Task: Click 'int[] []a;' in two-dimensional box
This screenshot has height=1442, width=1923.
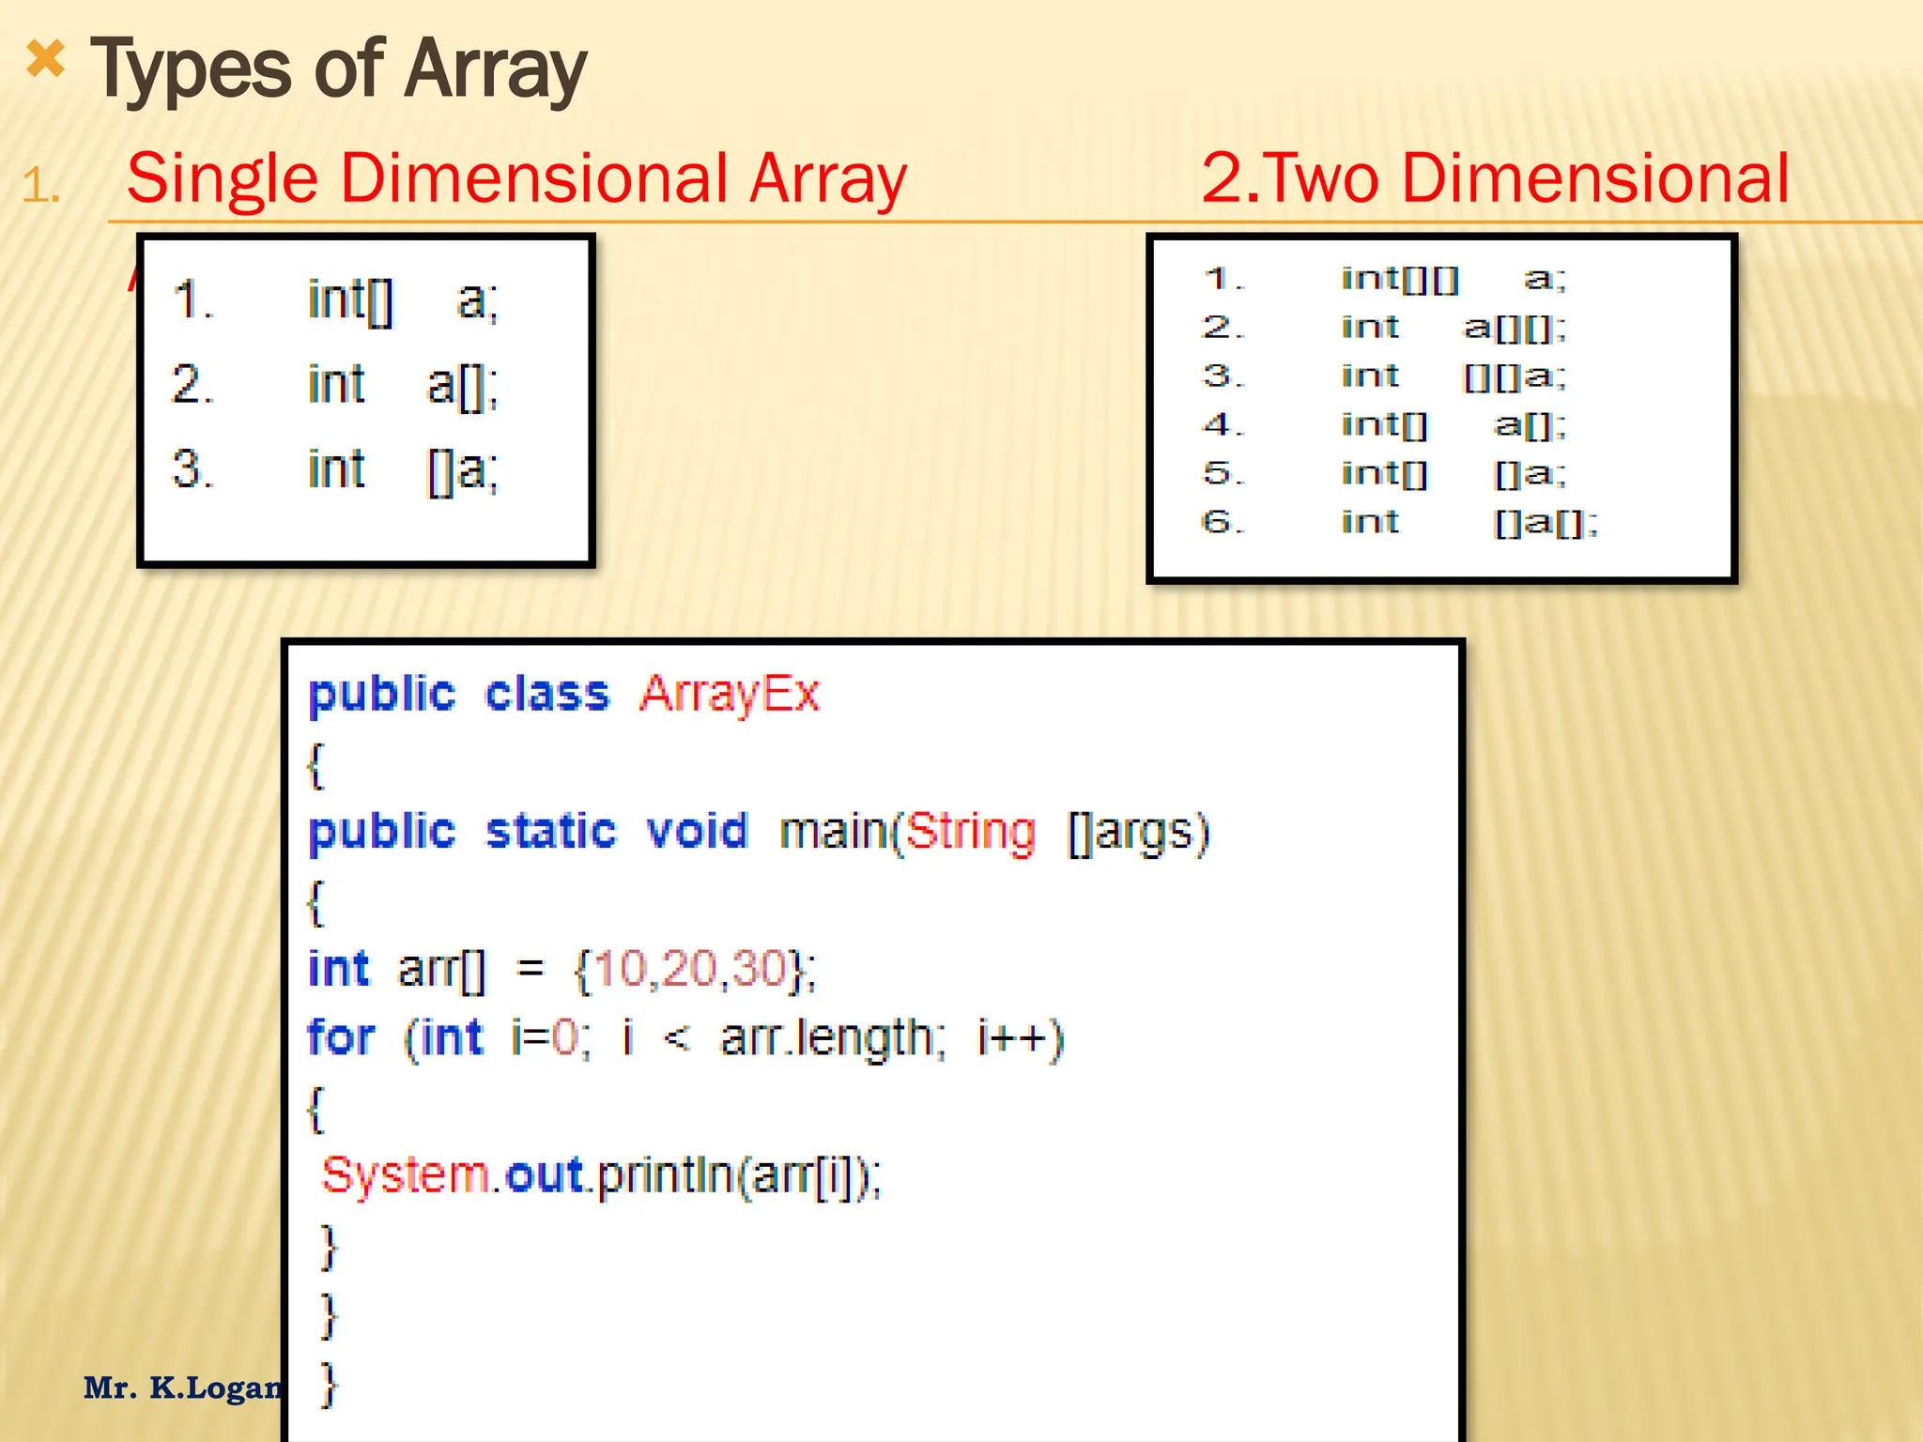Action: pyautogui.click(x=1454, y=474)
